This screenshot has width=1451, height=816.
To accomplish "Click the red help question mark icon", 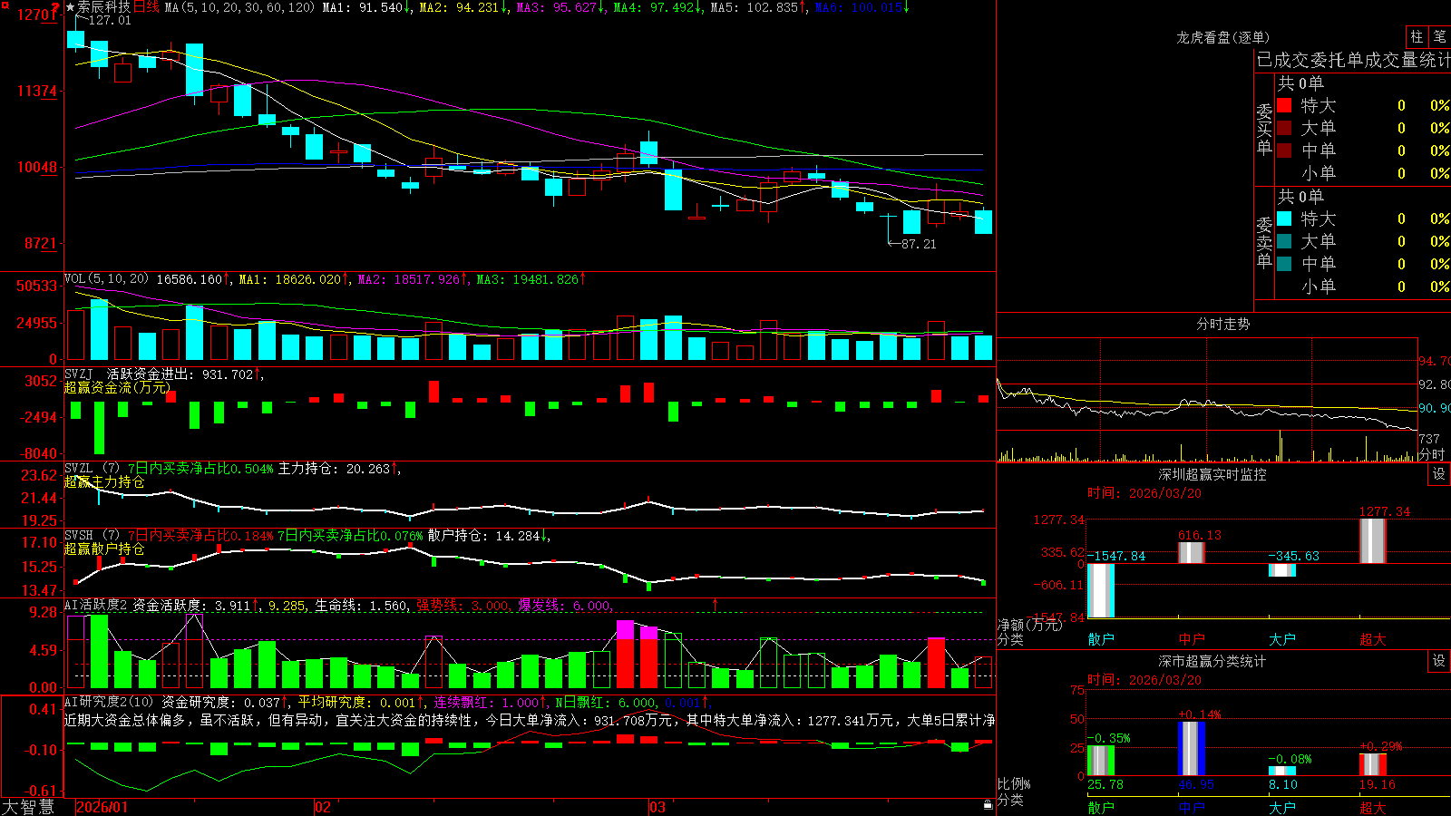I will pyautogui.click(x=55, y=7).
